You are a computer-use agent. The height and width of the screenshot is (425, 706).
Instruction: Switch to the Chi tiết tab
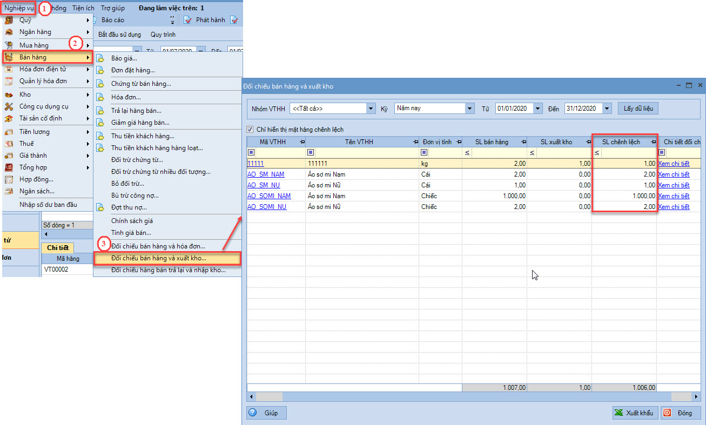58,248
